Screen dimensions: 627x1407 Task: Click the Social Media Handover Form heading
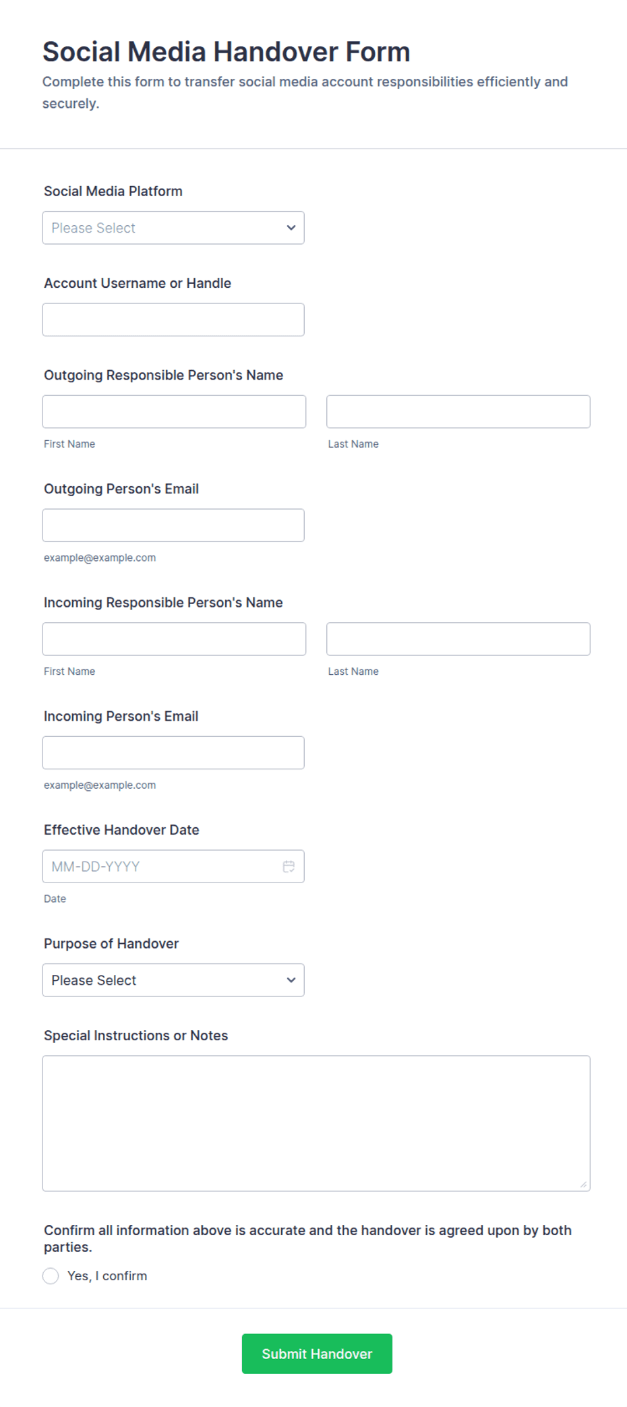click(x=227, y=52)
